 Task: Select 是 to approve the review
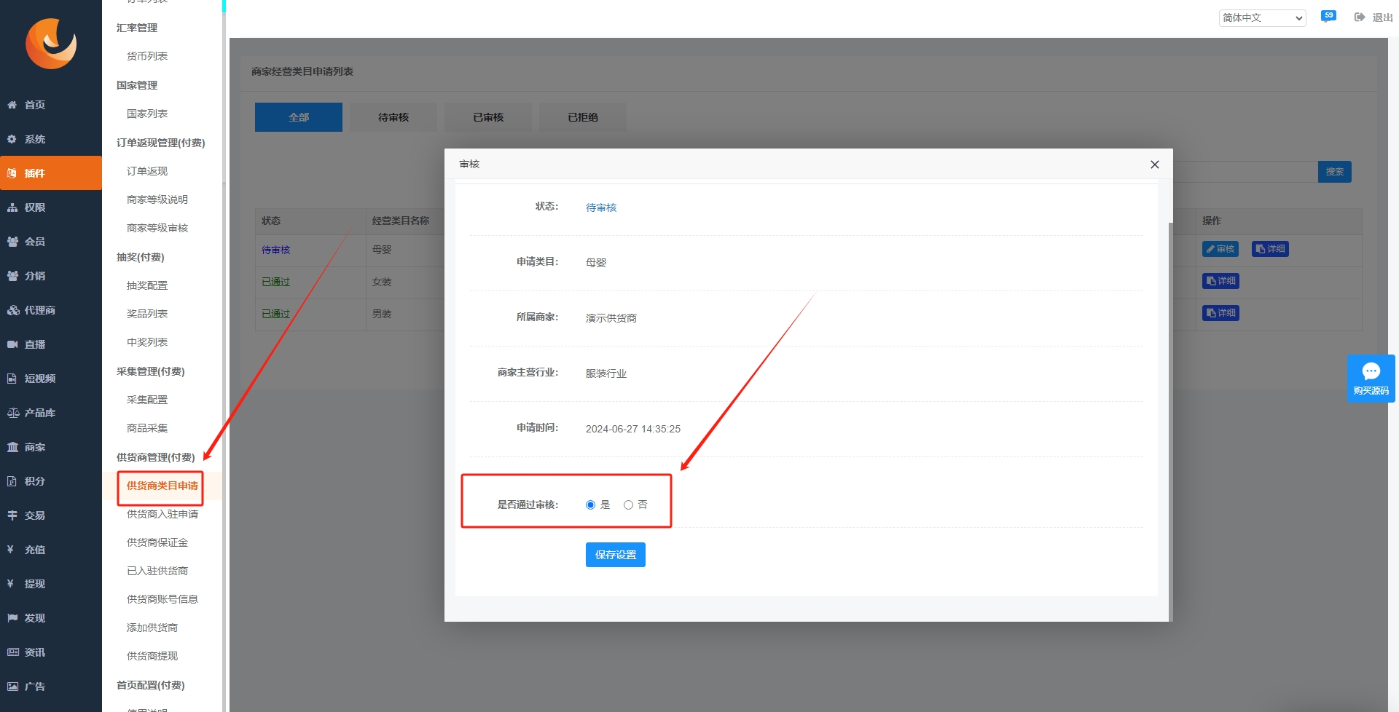coord(590,505)
